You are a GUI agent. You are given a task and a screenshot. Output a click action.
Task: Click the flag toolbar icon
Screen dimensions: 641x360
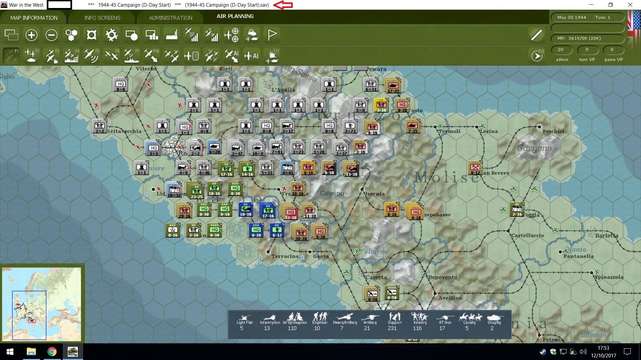272,35
